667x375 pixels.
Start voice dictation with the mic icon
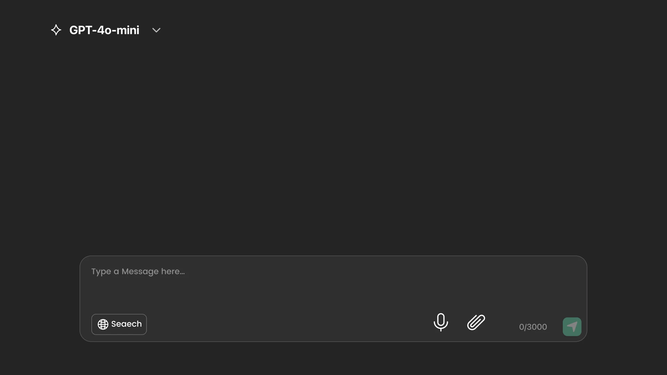441,322
